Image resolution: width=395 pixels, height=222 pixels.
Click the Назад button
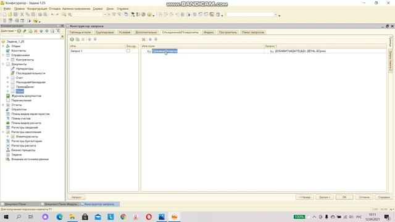[x=304, y=197]
